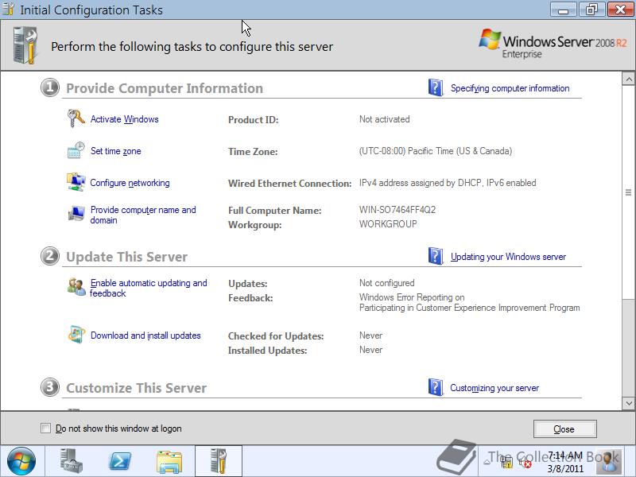Viewport: 636px width, 477px height.
Task: Click the Download and install updates icon
Action: tap(76, 335)
